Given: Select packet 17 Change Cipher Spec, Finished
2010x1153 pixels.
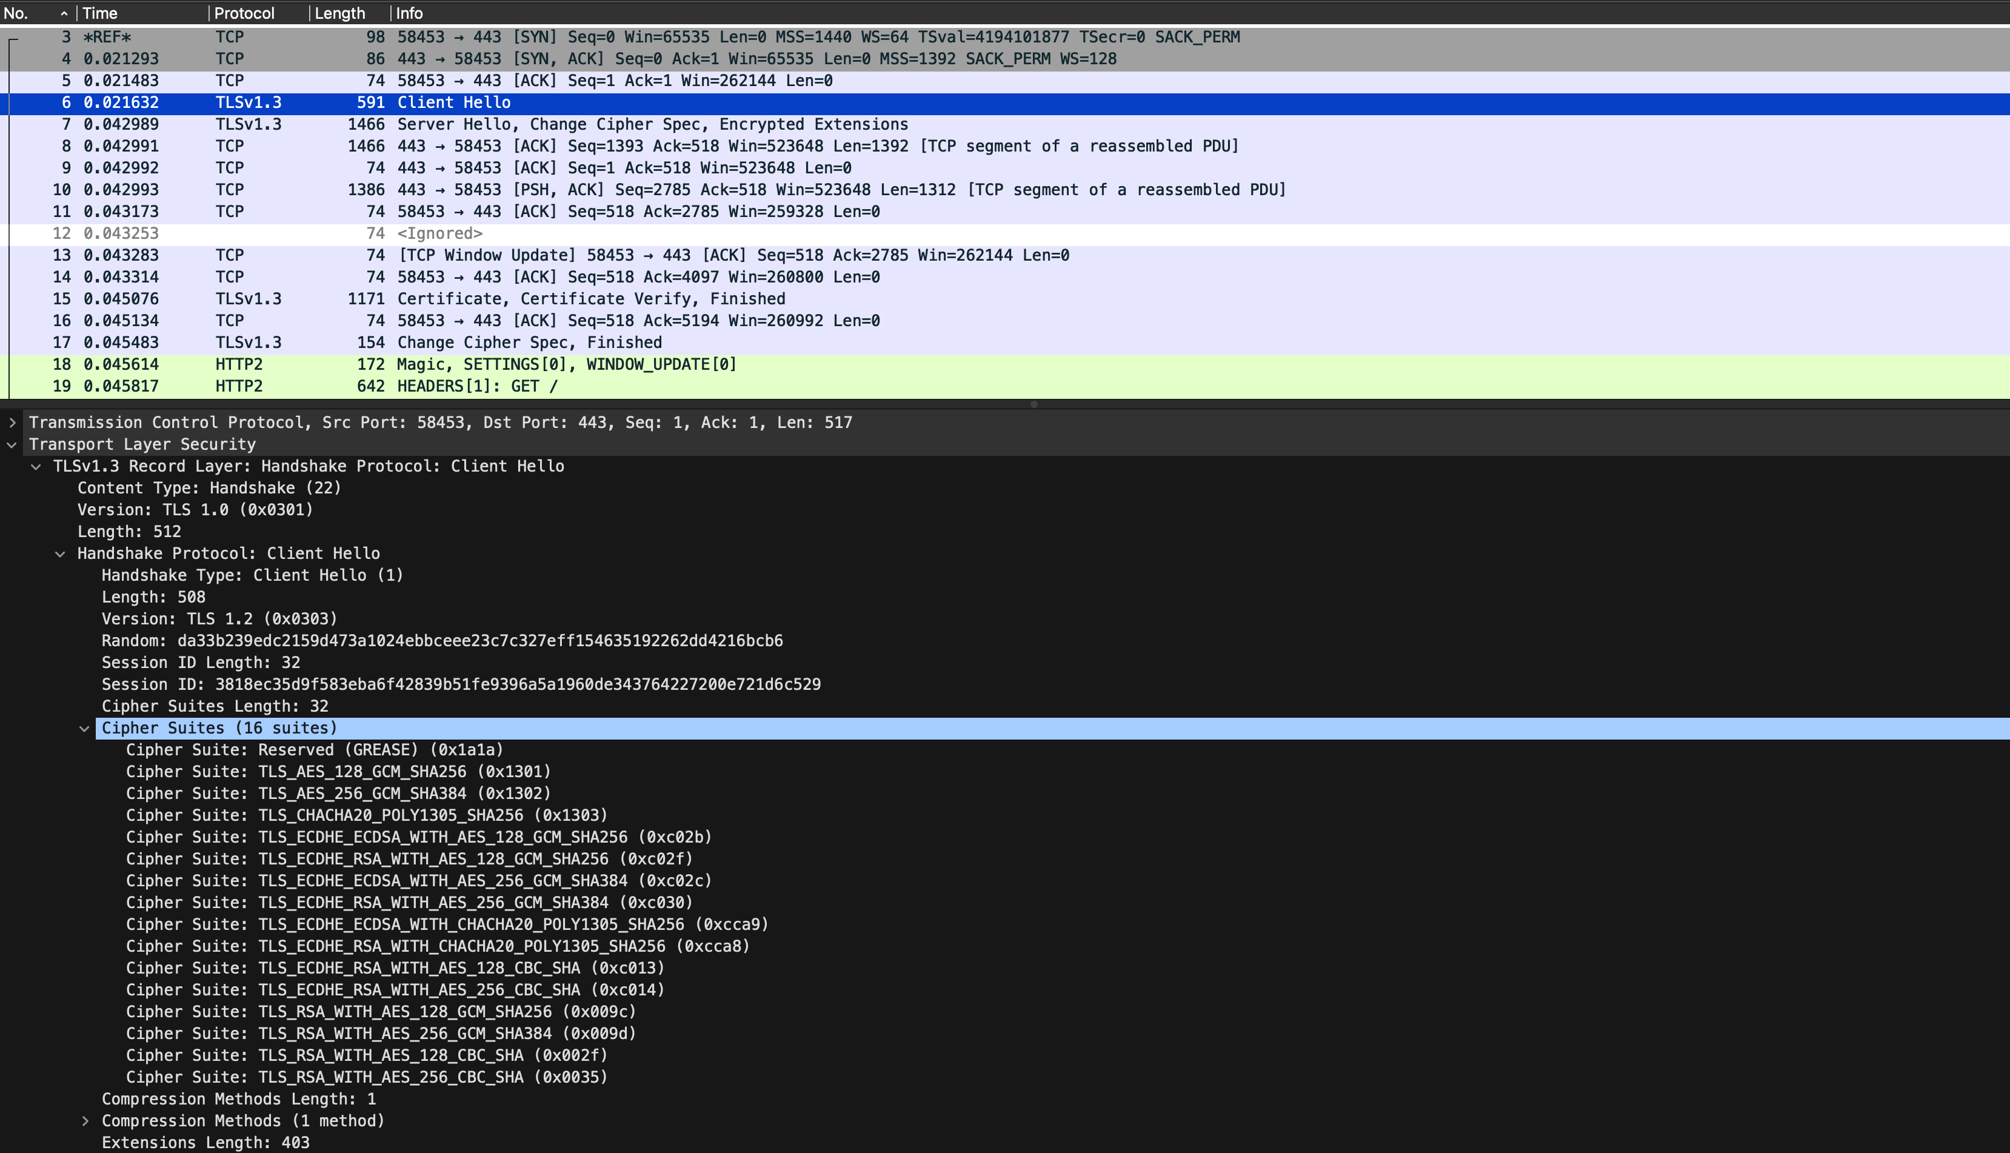Looking at the screenshot, I should point(1004,343).
